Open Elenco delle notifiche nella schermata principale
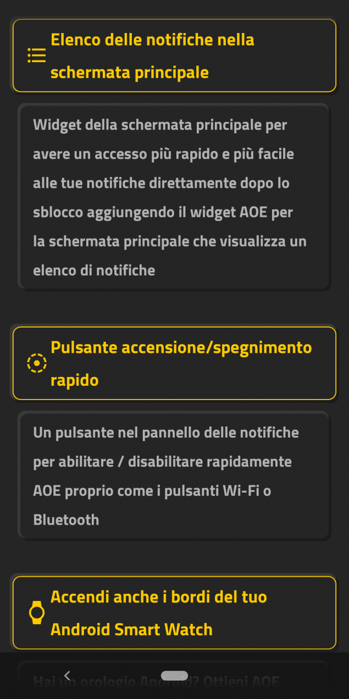This screenshot has height=699, width=349. 174,56
